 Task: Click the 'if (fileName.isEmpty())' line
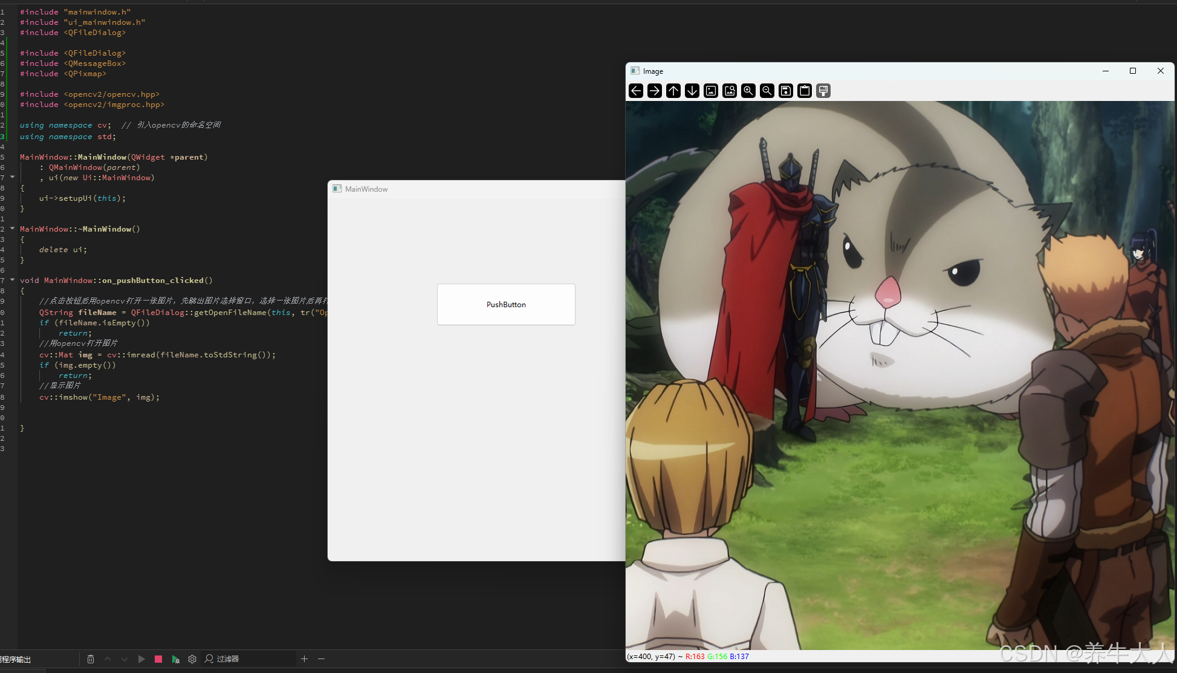click(94, 323)
